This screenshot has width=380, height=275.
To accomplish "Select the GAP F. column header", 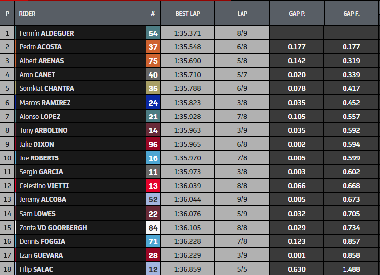I will point(351,14).
